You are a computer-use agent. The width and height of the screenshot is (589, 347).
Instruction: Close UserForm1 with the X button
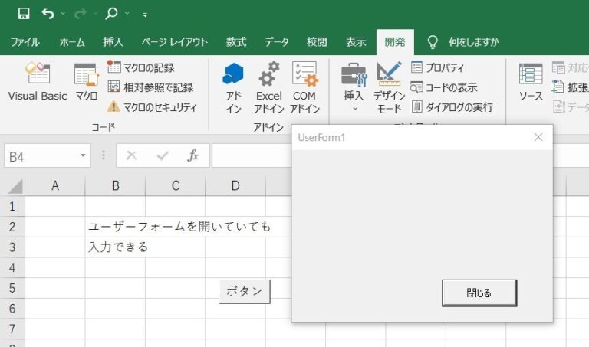538,137
